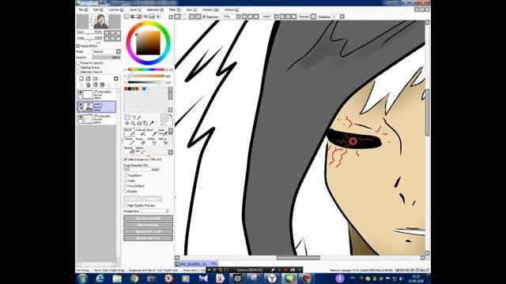The height and width of the screenshot is (284, 506).
Task: Enable Preserve Opacity checkbox
Action: [78, 63]
